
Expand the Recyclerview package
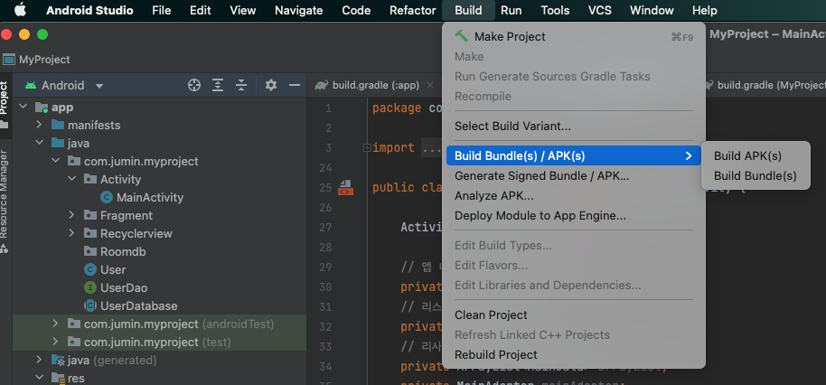point(71,233)
